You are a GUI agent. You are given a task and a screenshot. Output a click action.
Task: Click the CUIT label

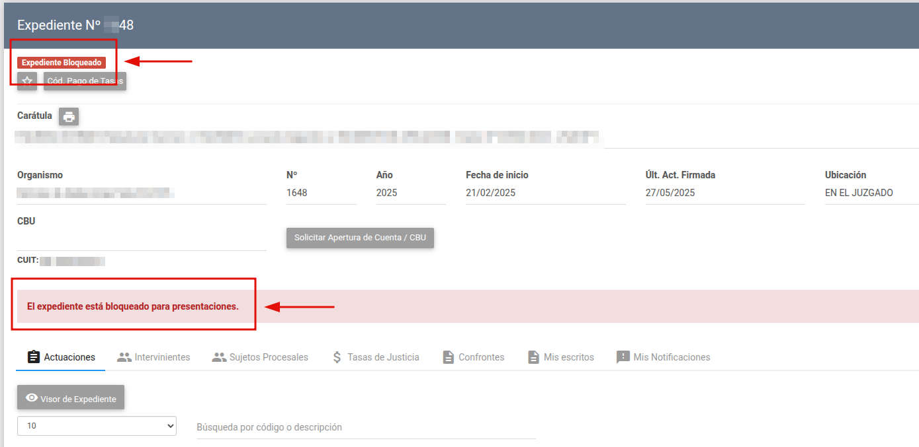coord(28,260)
